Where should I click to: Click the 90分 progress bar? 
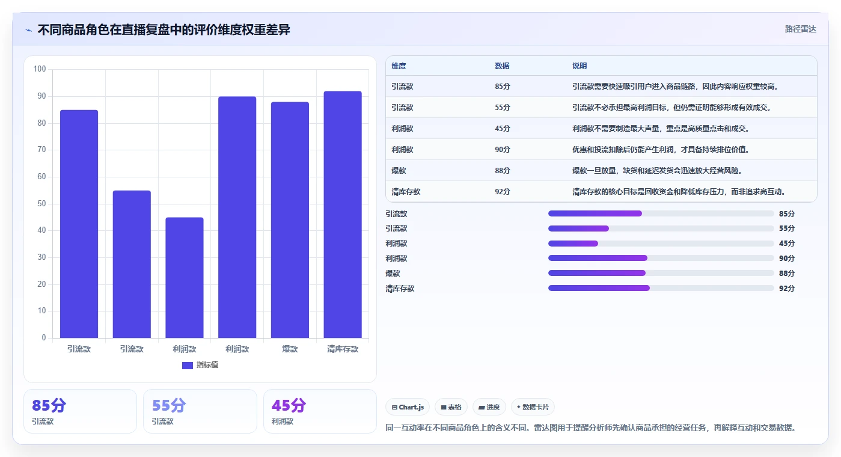[661, 258]
